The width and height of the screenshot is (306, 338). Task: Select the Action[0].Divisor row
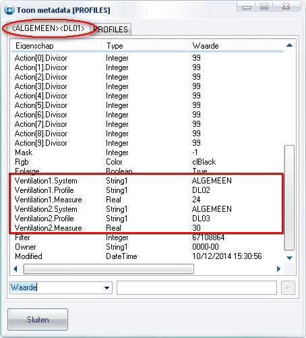point(147,58)
